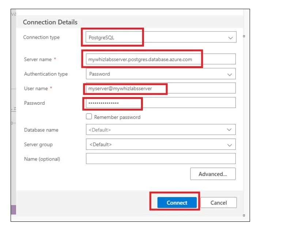Screen dimensions: 307x232
Task: Focus the User name field
Action: [160, 88]
